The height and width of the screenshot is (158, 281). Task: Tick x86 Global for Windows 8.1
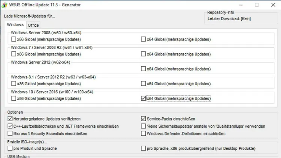coord(13,83)
